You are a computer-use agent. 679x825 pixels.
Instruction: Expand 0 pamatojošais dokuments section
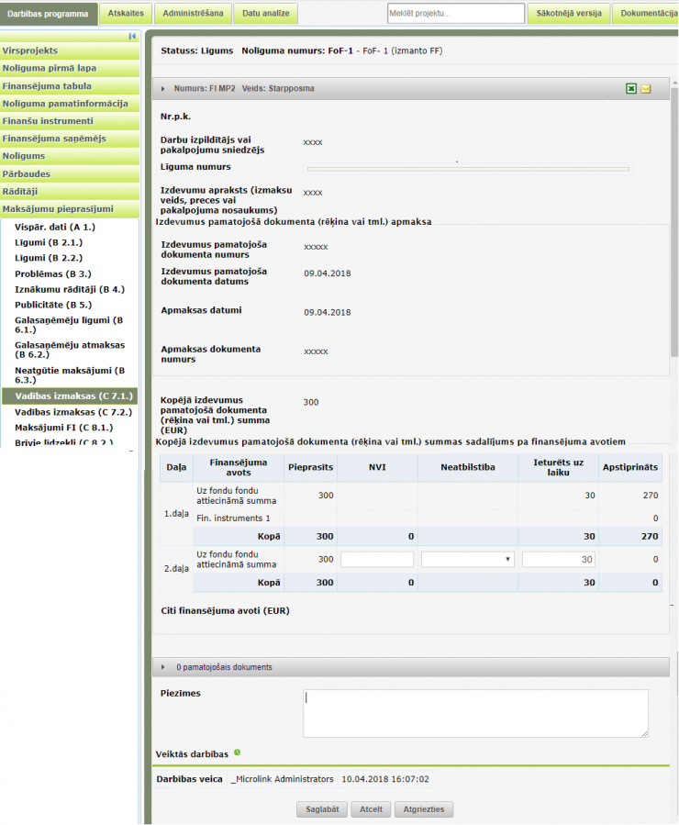(x=163, y=667)
